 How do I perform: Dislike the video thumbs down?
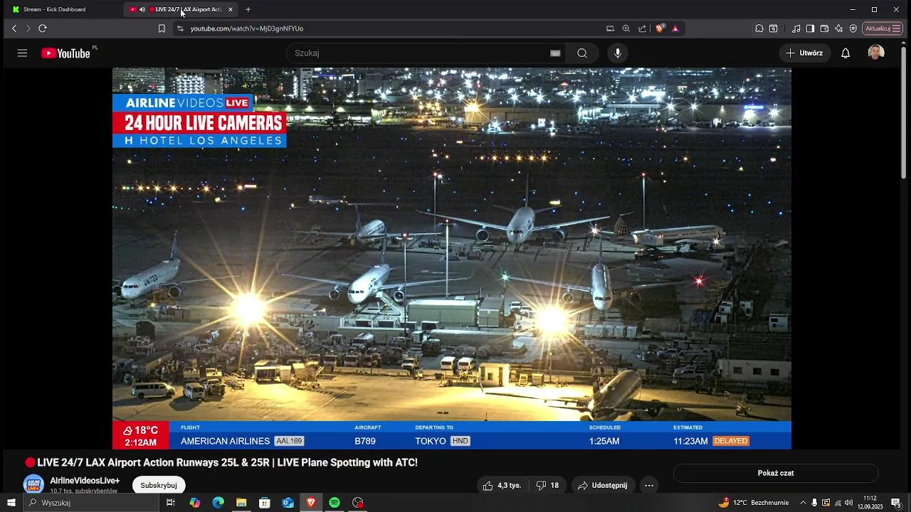point(547,485)
